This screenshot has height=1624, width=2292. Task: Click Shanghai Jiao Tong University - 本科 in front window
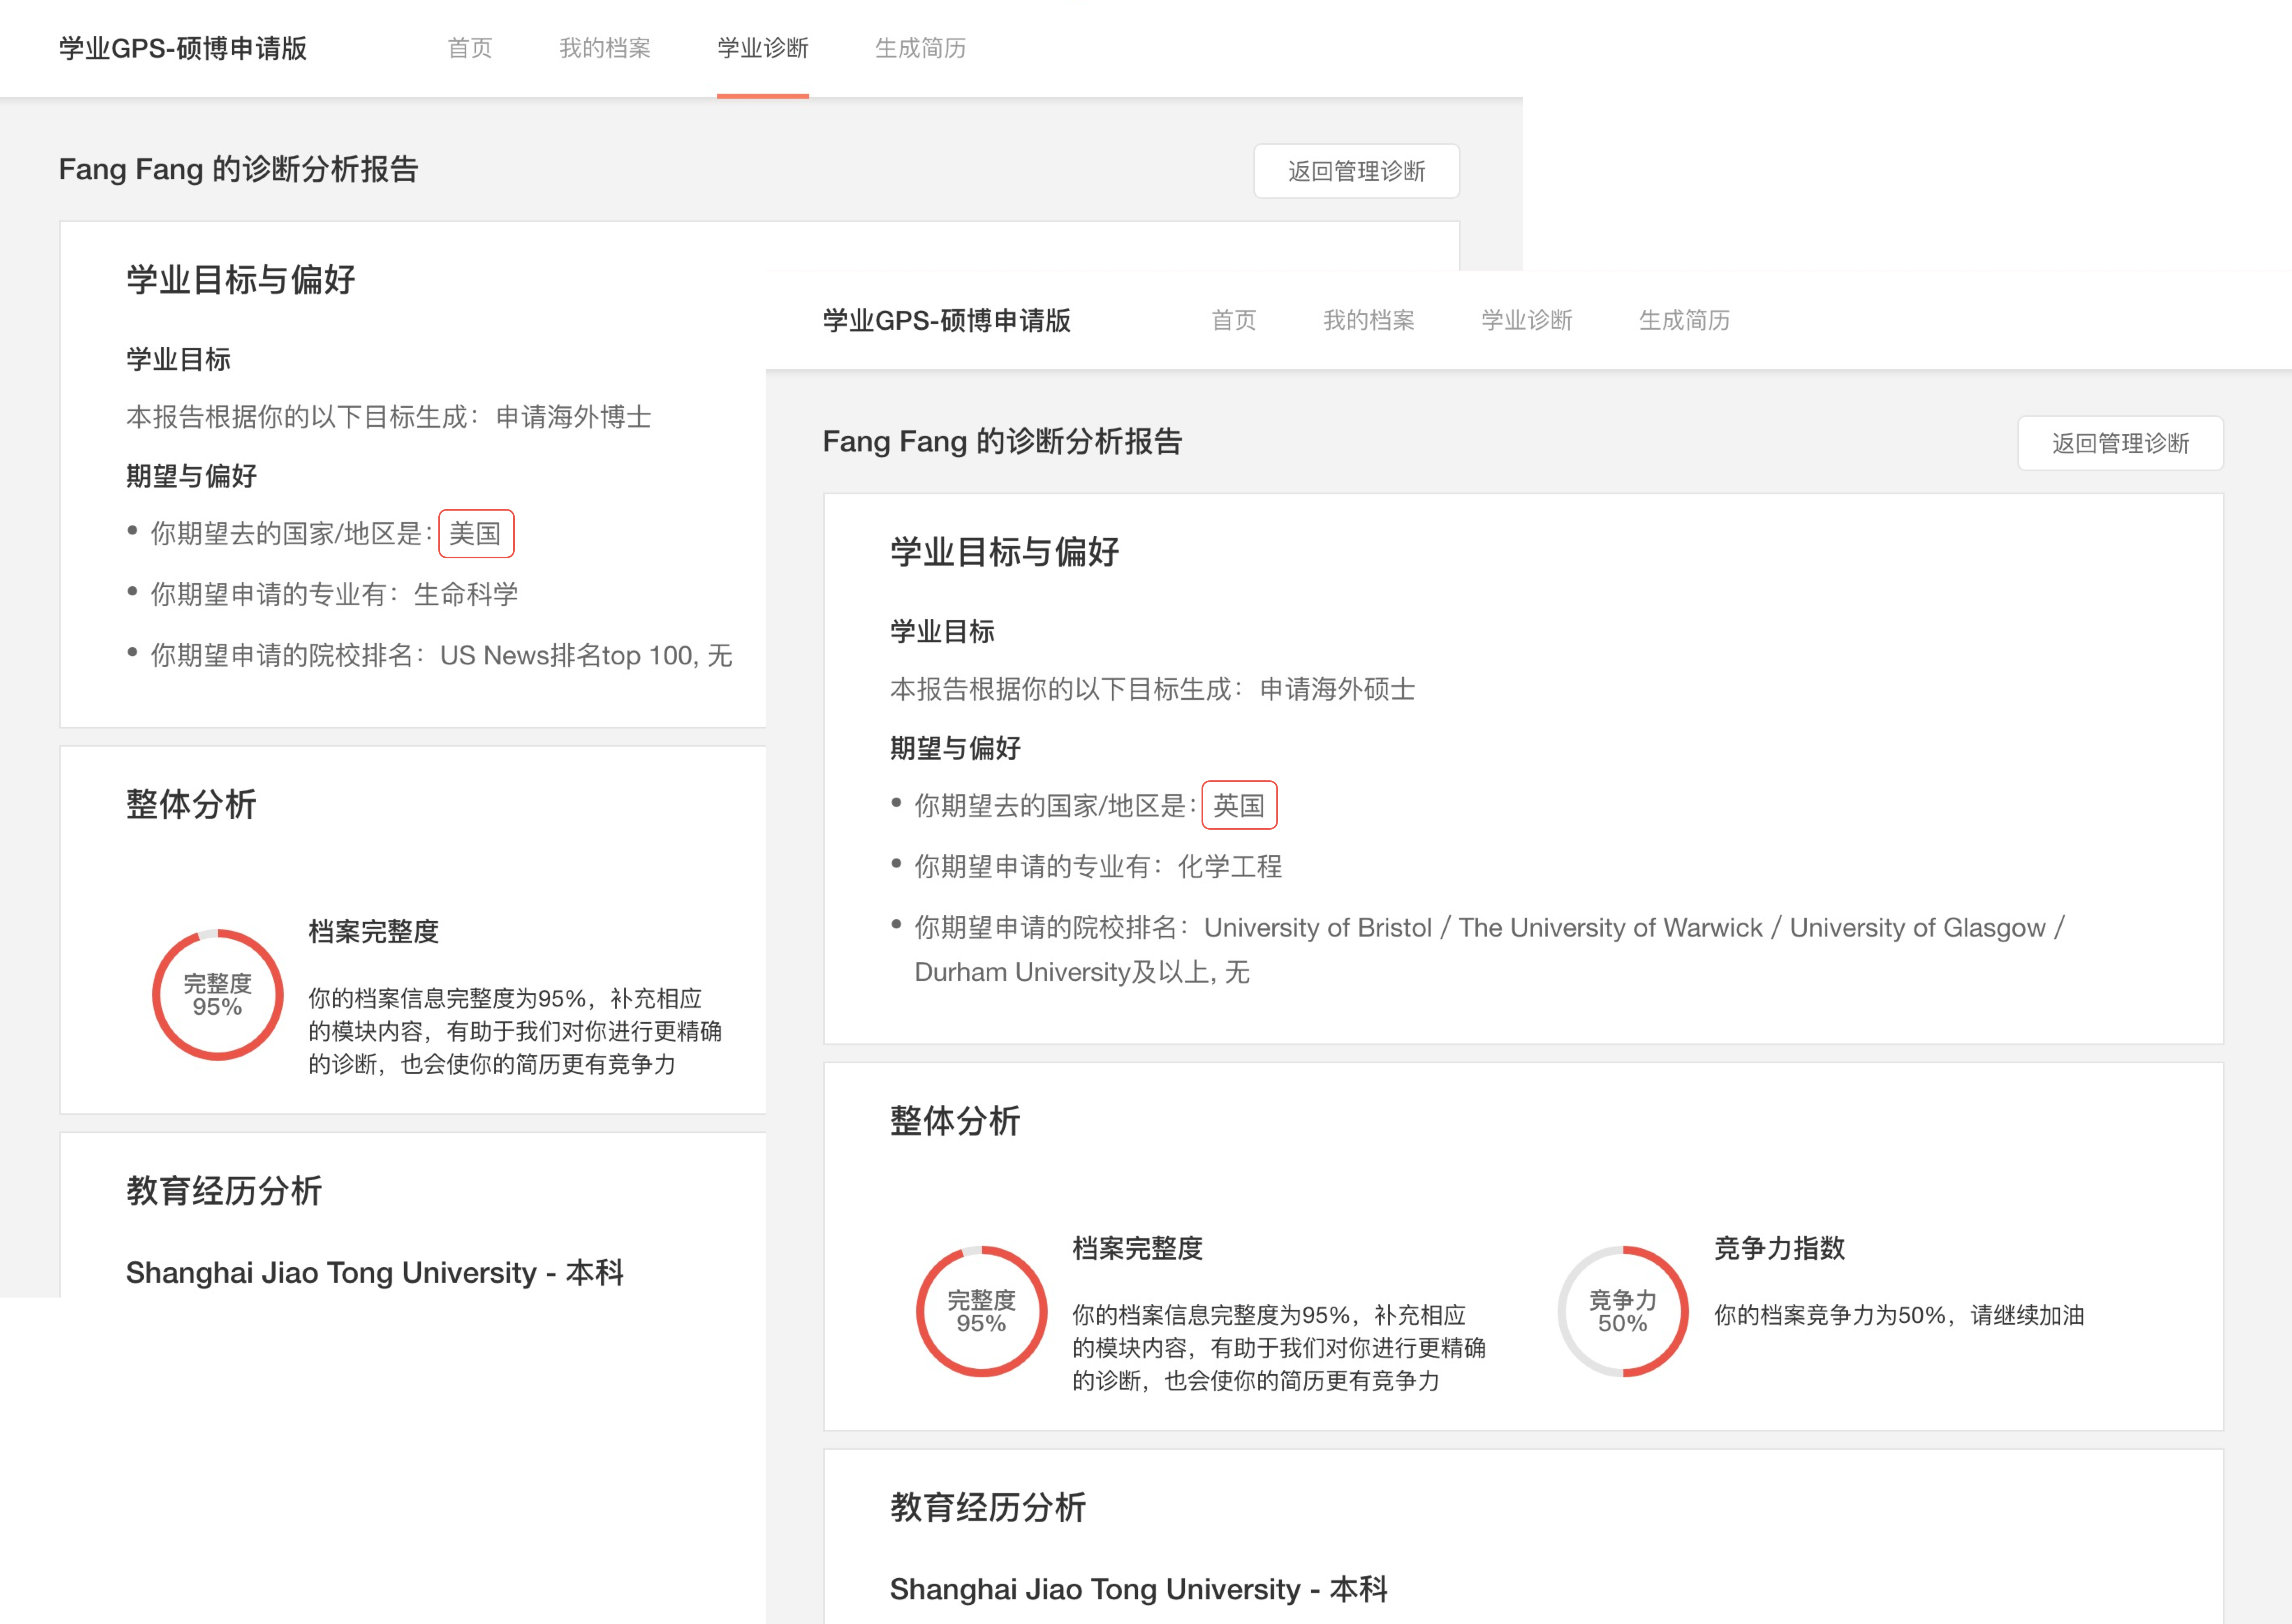pyautogui.click(x=1139, y=1590)
